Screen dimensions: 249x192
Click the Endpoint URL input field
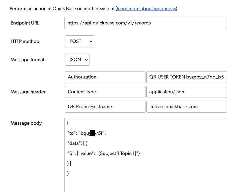146,23
